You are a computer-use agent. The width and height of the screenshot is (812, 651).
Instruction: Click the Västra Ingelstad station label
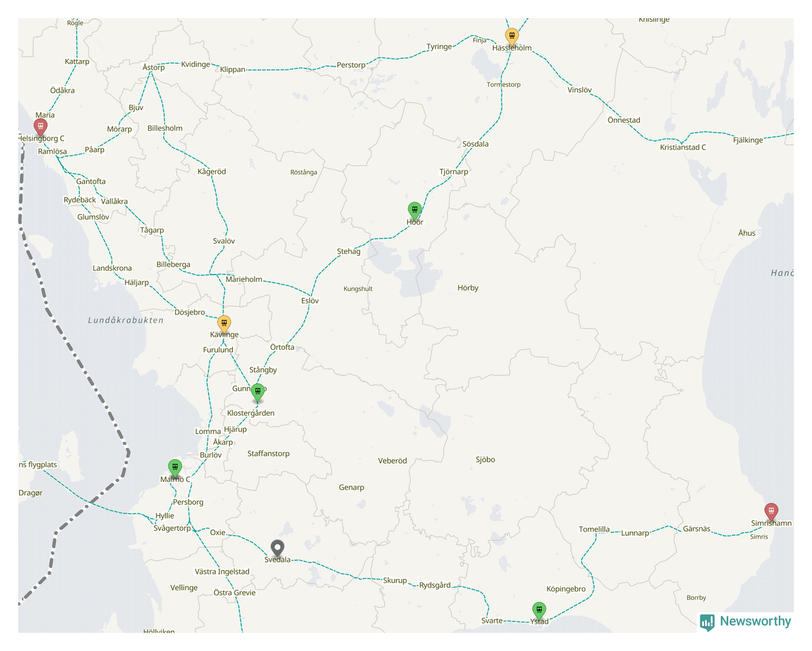pos(222,572)
